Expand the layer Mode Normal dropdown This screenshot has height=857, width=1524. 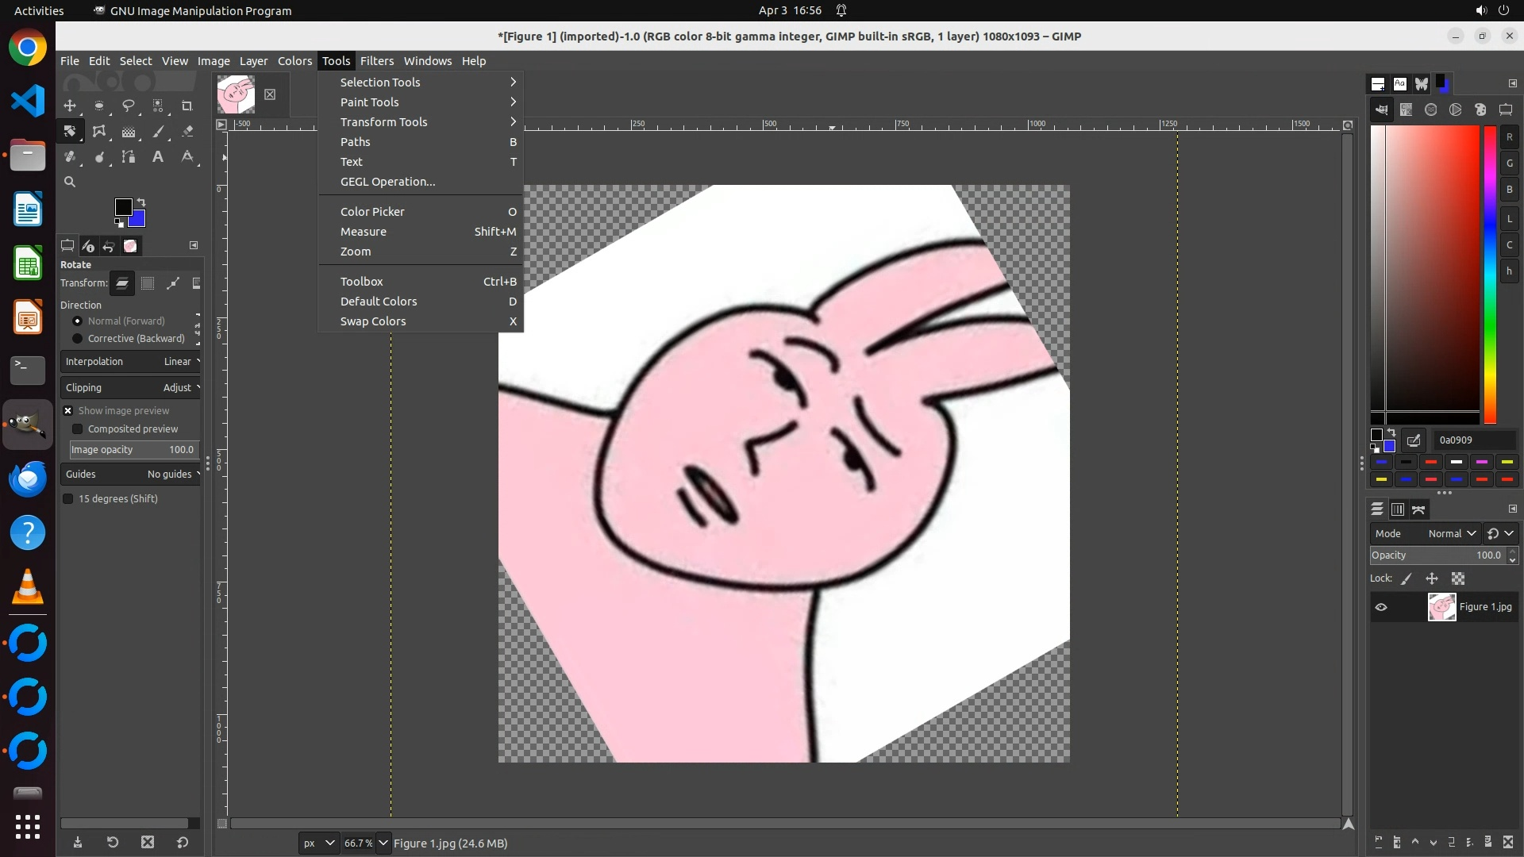pos(1451,534)
